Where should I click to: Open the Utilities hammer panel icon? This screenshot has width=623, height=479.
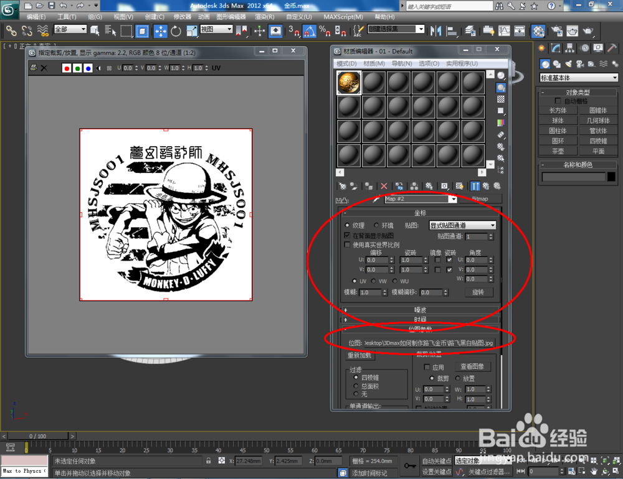[x=612, y=48]
